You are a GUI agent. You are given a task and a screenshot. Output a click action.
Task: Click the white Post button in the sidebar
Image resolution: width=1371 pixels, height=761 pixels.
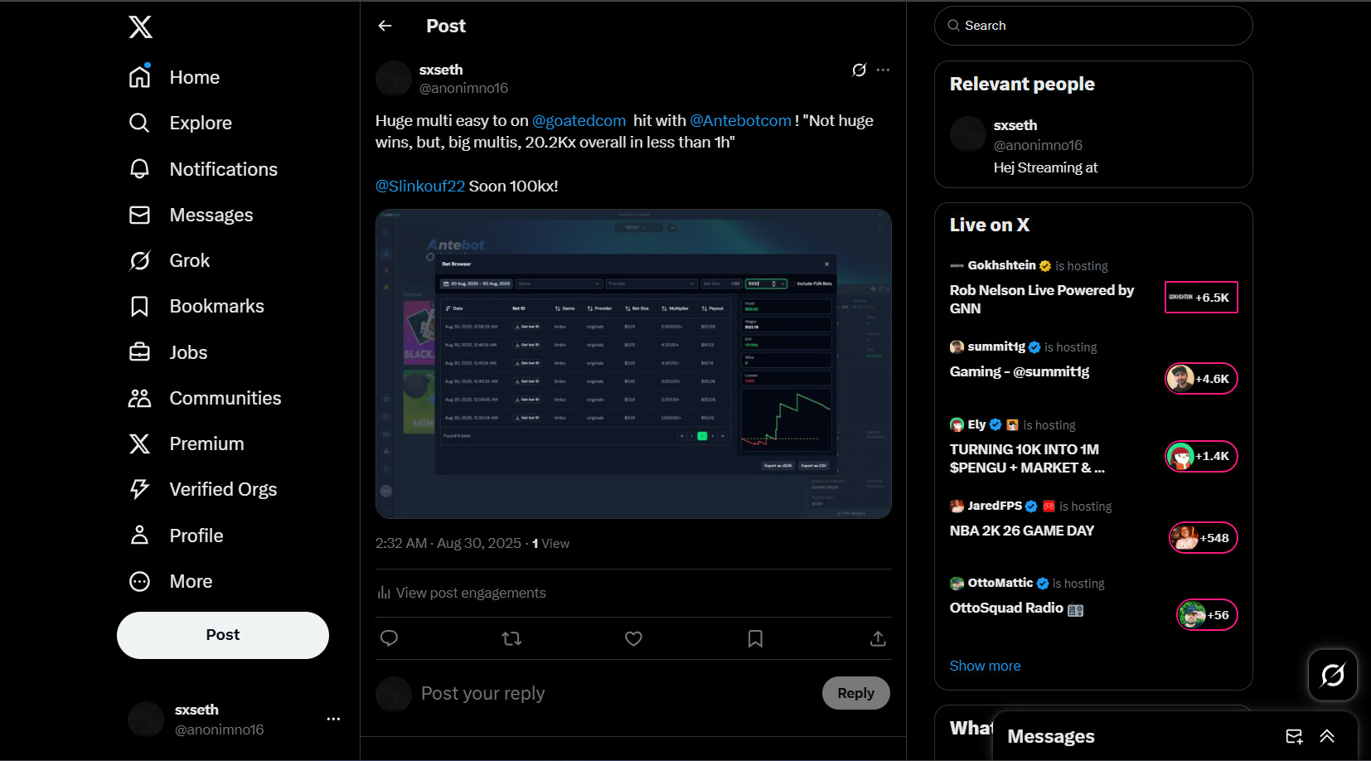click(x=223, y=635)
